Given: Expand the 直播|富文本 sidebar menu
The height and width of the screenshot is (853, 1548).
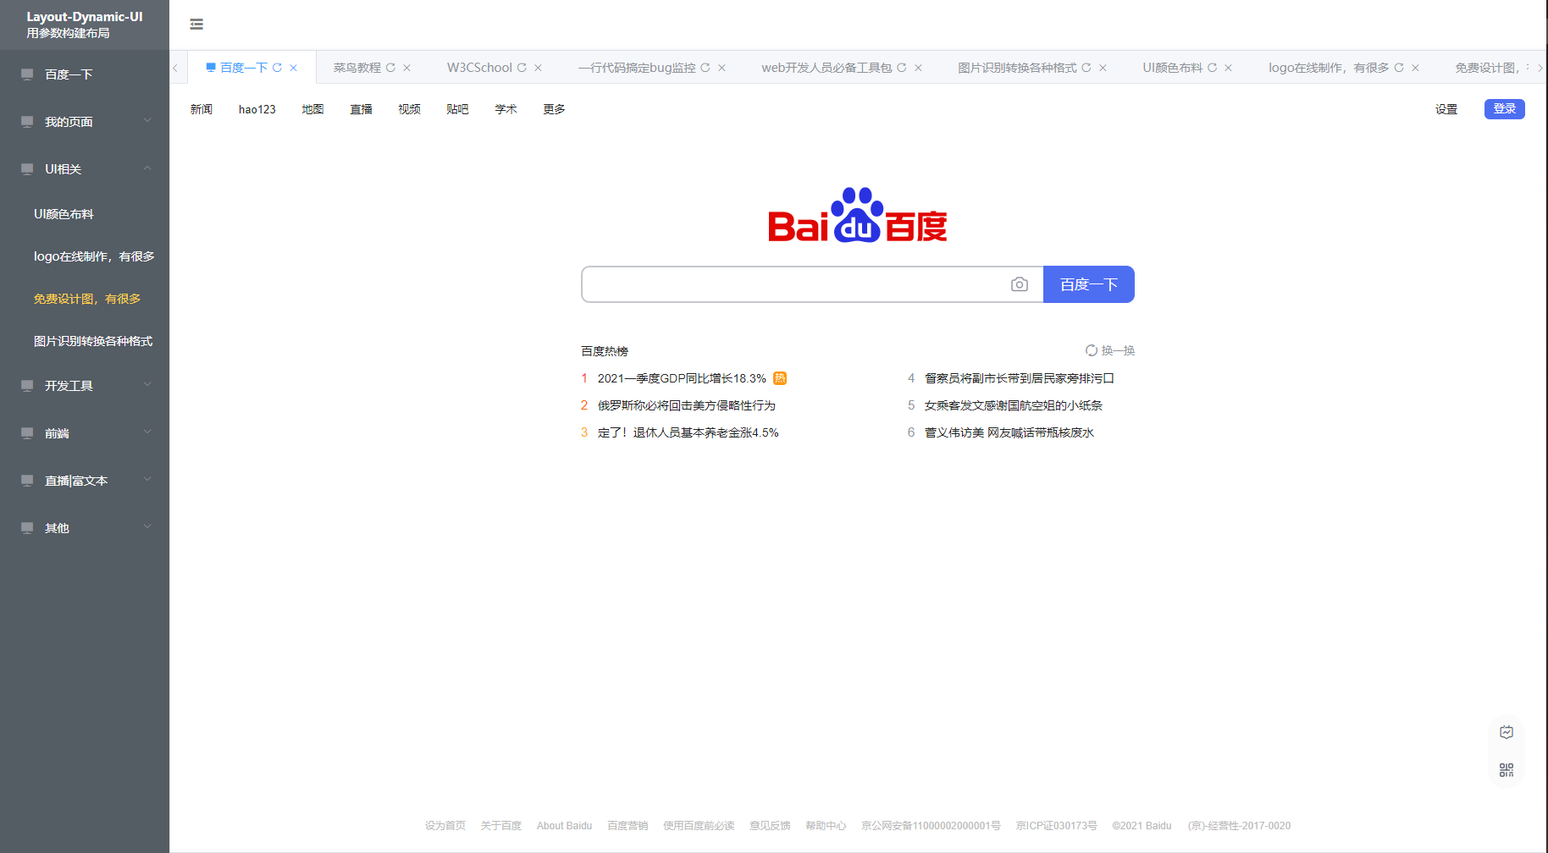Looking at the screenshot, I should coord(85,481).
